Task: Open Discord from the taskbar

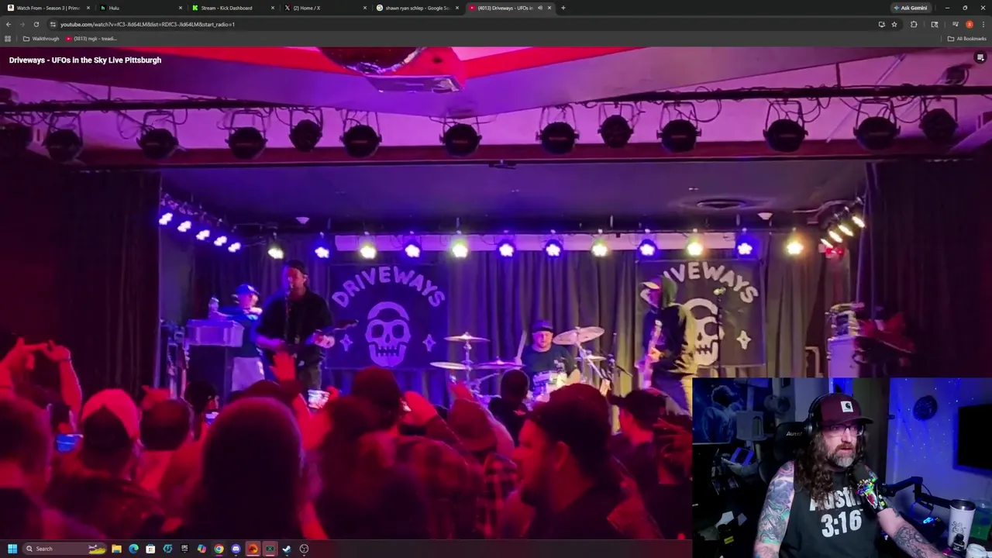Action: 236,549
